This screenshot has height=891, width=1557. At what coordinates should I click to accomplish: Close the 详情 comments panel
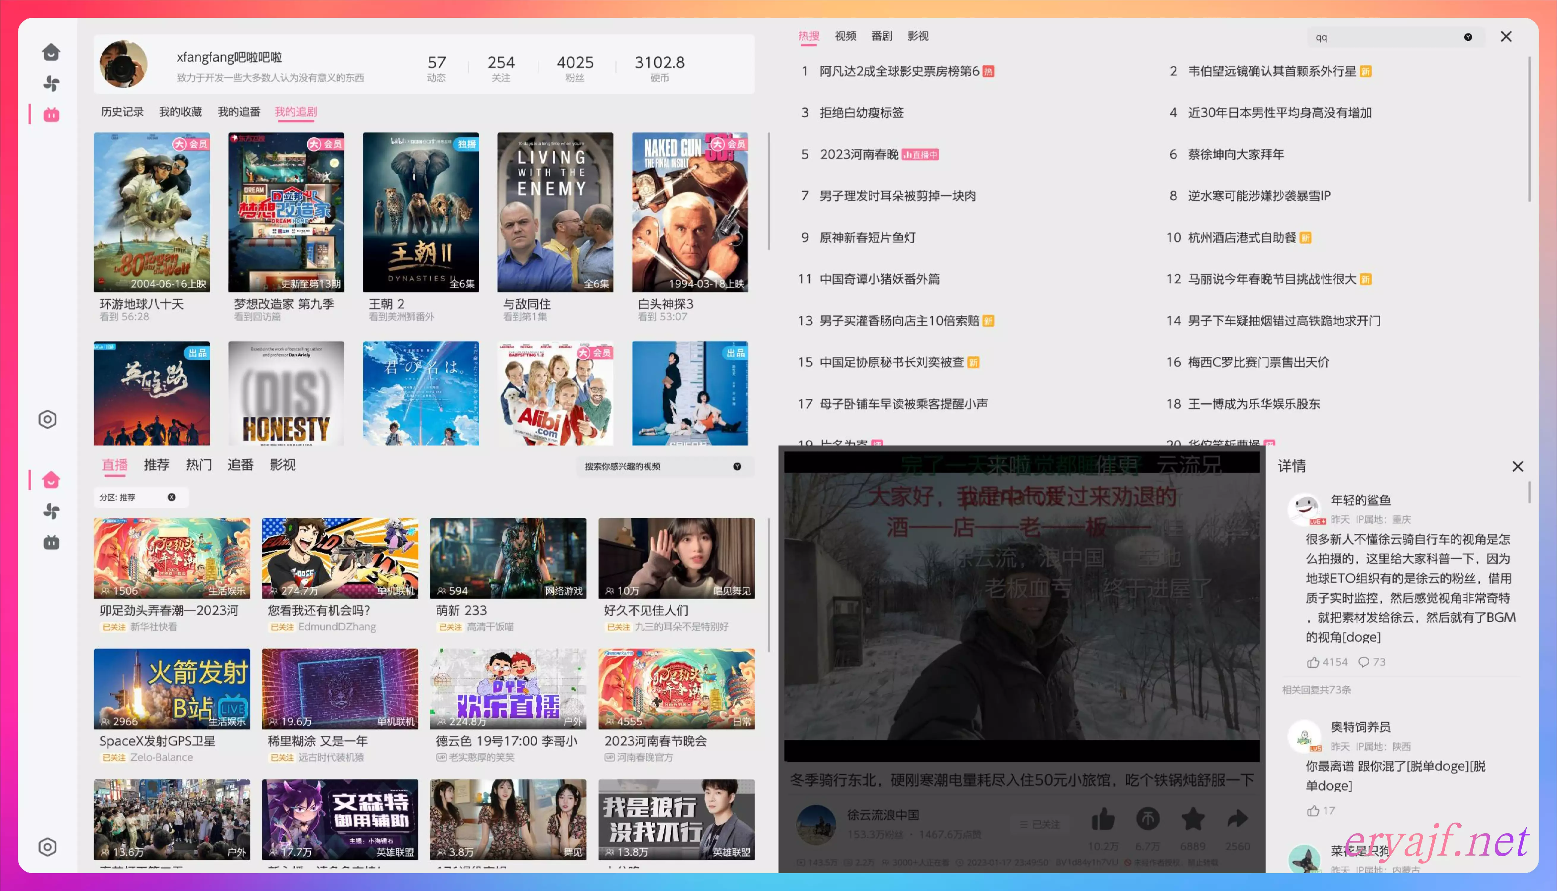point(1518,466)
